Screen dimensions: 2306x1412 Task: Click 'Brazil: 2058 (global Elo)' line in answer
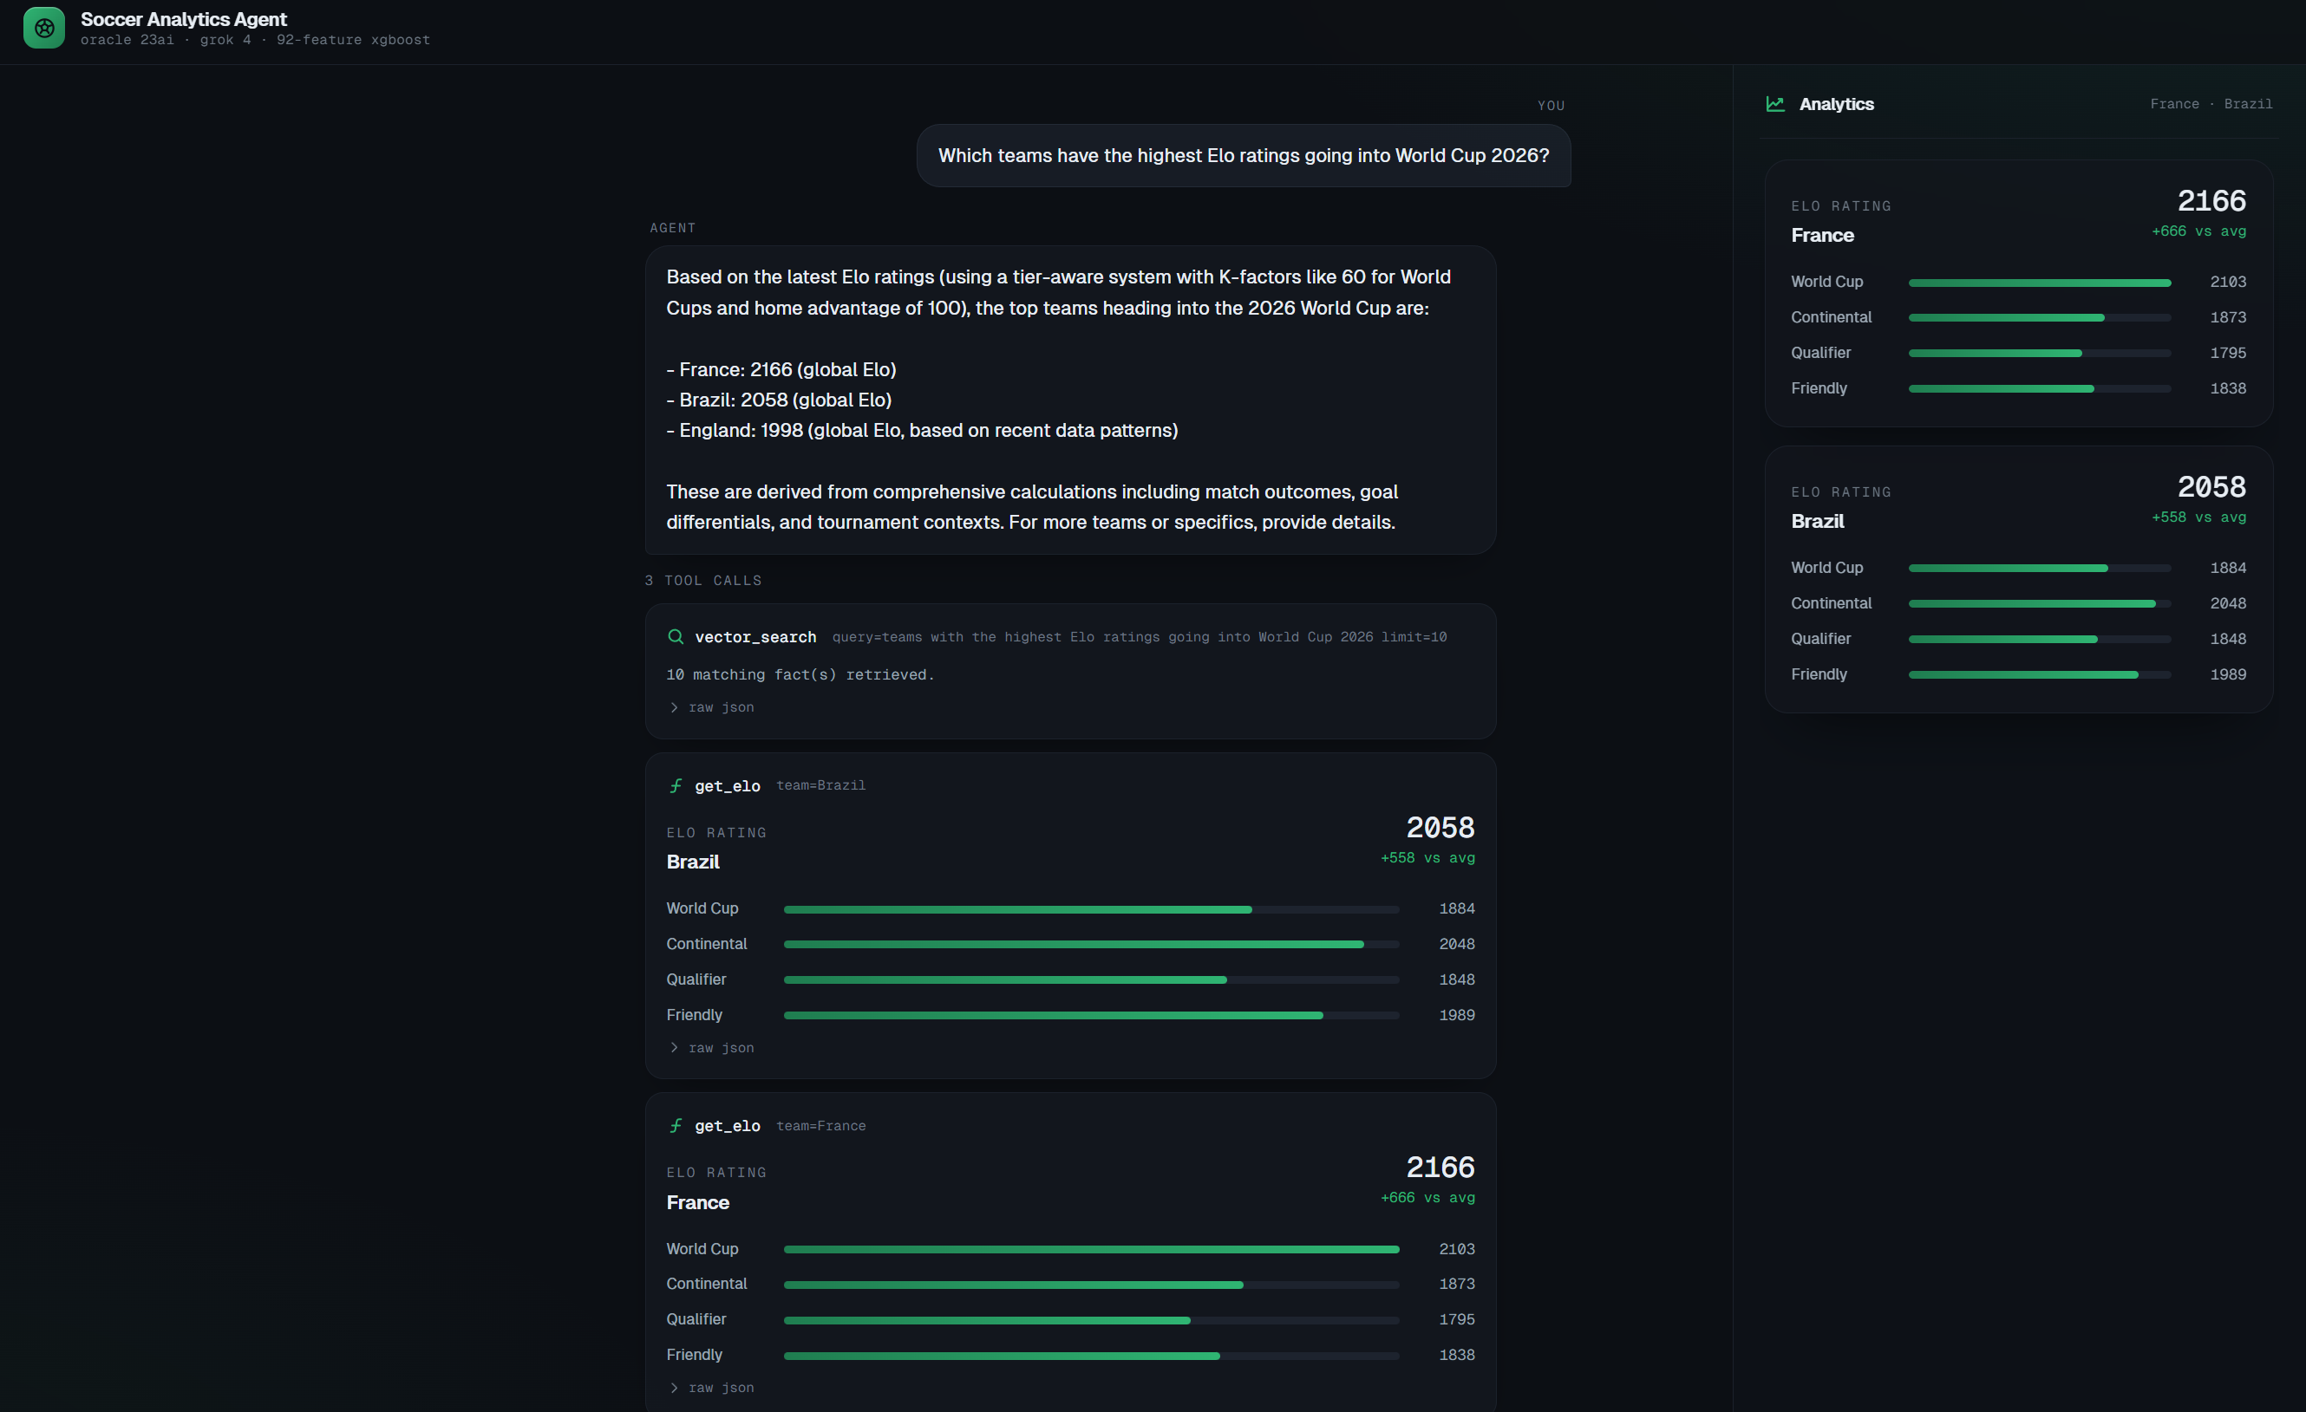pos(779,400)
